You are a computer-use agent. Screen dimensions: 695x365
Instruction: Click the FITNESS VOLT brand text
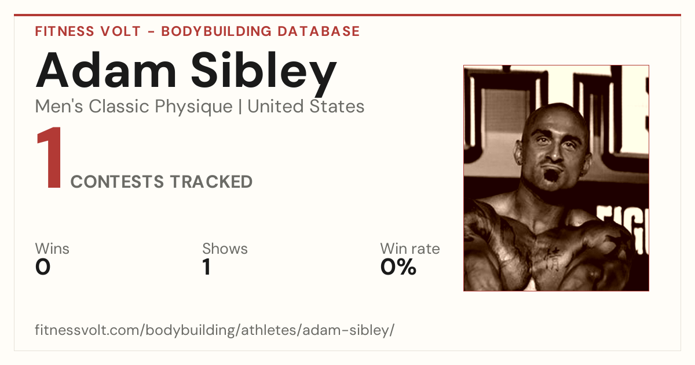pyautogui.click(x=87, y=31)
